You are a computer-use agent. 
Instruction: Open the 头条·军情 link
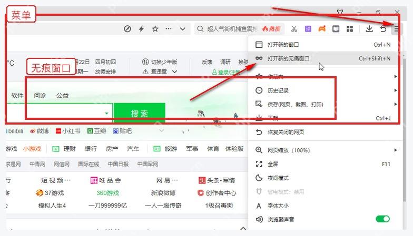(x=217, y=180)
